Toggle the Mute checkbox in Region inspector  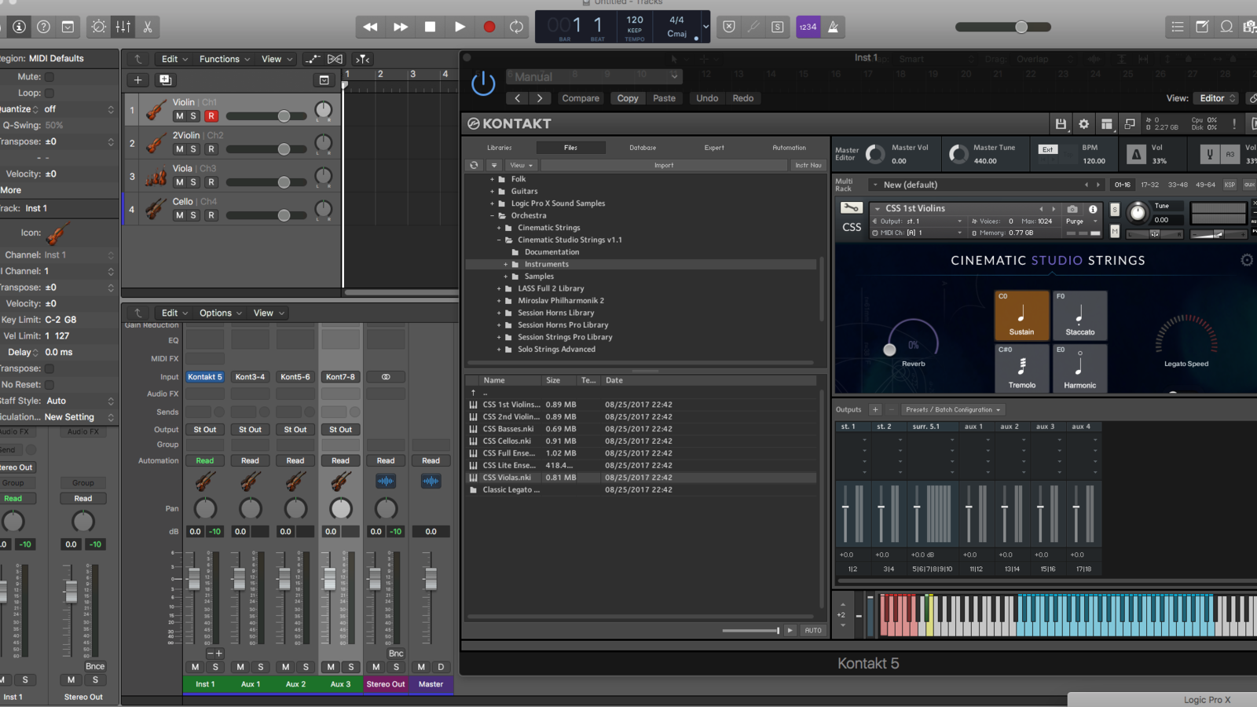click(49, 77)
